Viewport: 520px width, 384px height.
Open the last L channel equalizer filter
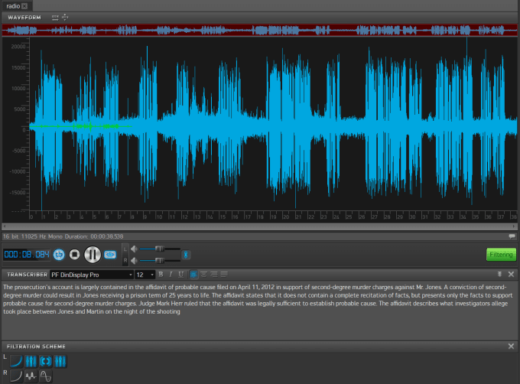[60, 361]
